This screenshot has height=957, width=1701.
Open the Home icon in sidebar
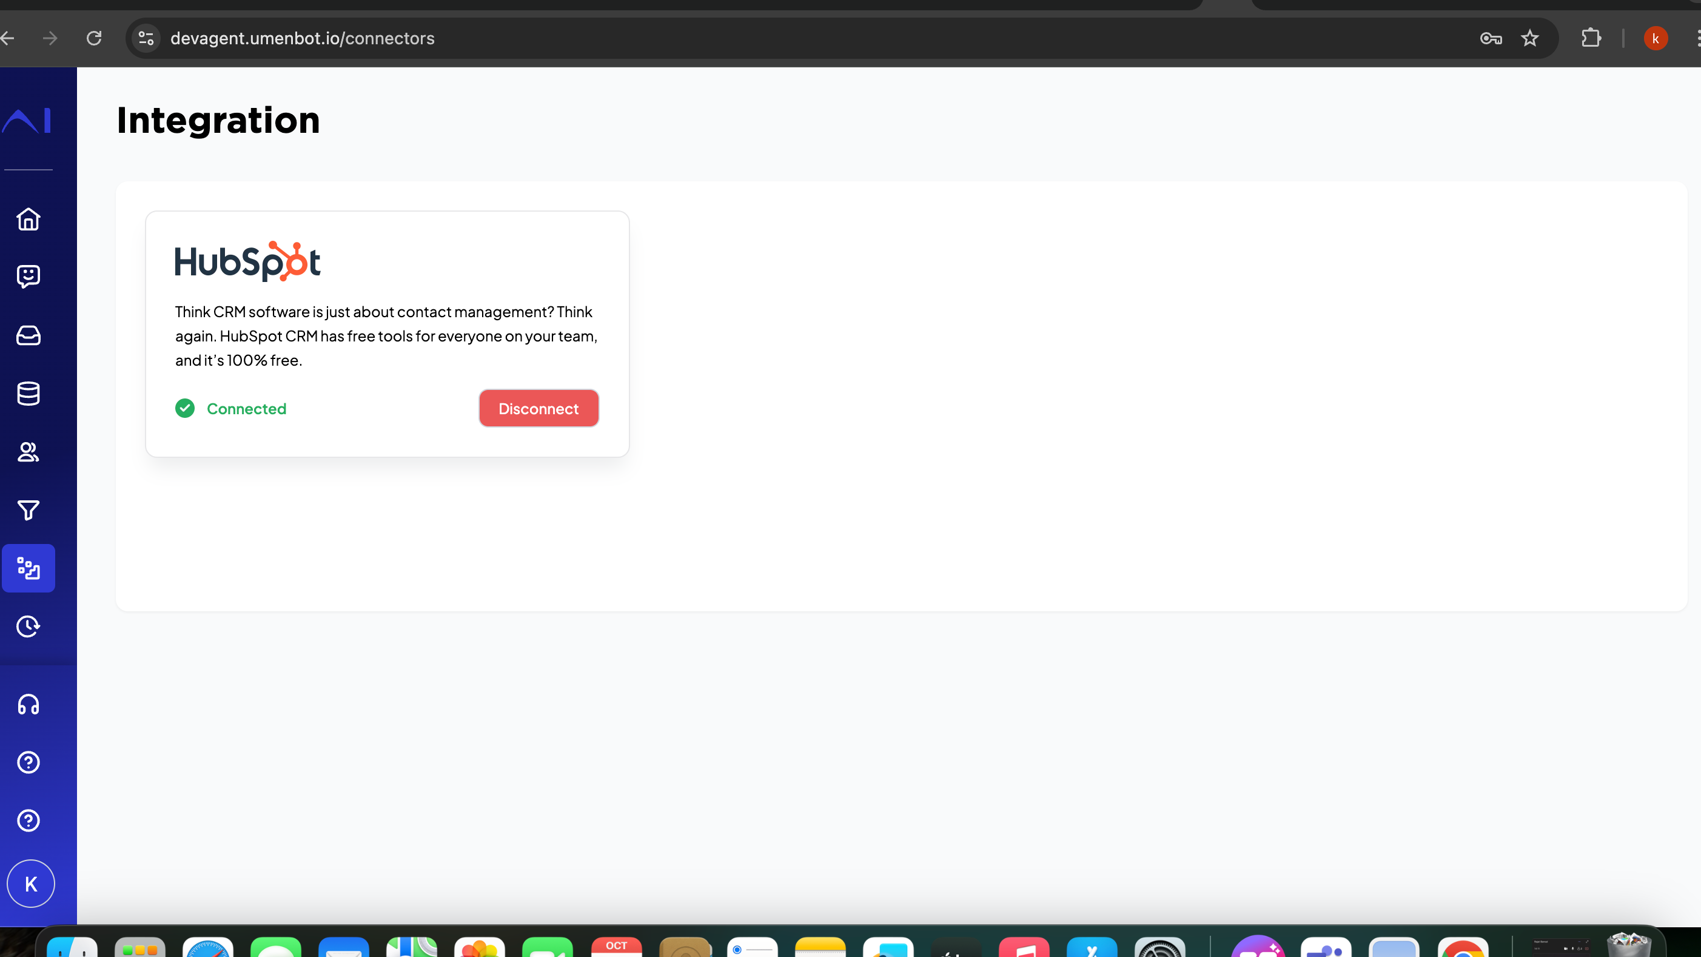coord(29,220)
